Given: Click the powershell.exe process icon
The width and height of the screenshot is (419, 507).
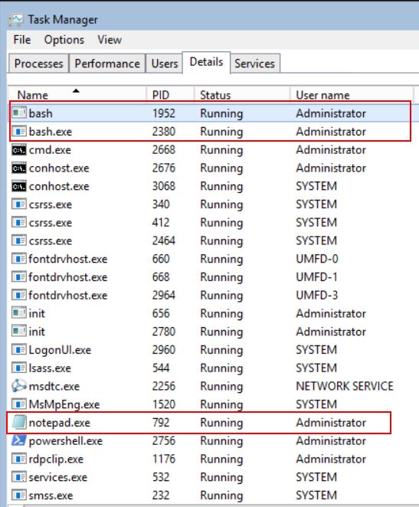Looking at the screenshot, I should [x=18, y=440].
